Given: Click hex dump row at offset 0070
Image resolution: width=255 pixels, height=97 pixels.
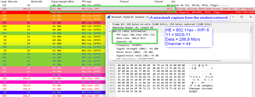Looking at the screenshot, I should [x=161, y=86].
